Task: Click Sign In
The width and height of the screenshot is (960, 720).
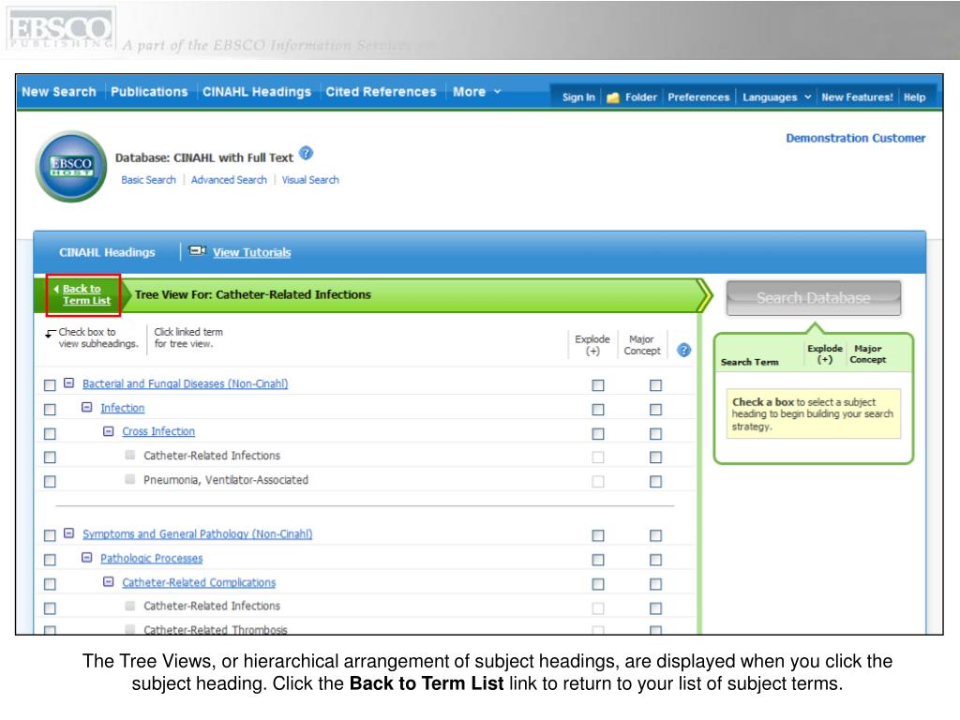Action: (578, 97)
